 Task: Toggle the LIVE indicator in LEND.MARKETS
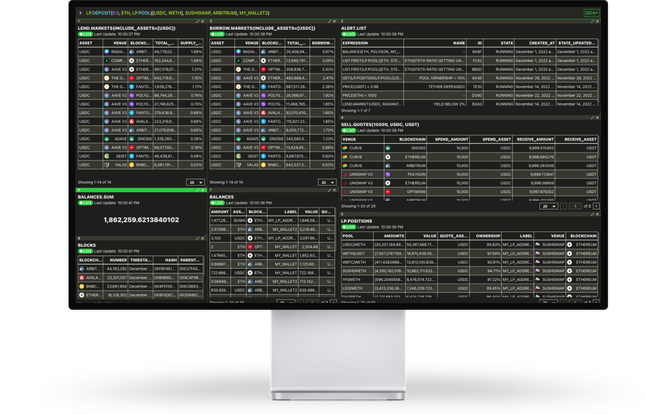85,34
